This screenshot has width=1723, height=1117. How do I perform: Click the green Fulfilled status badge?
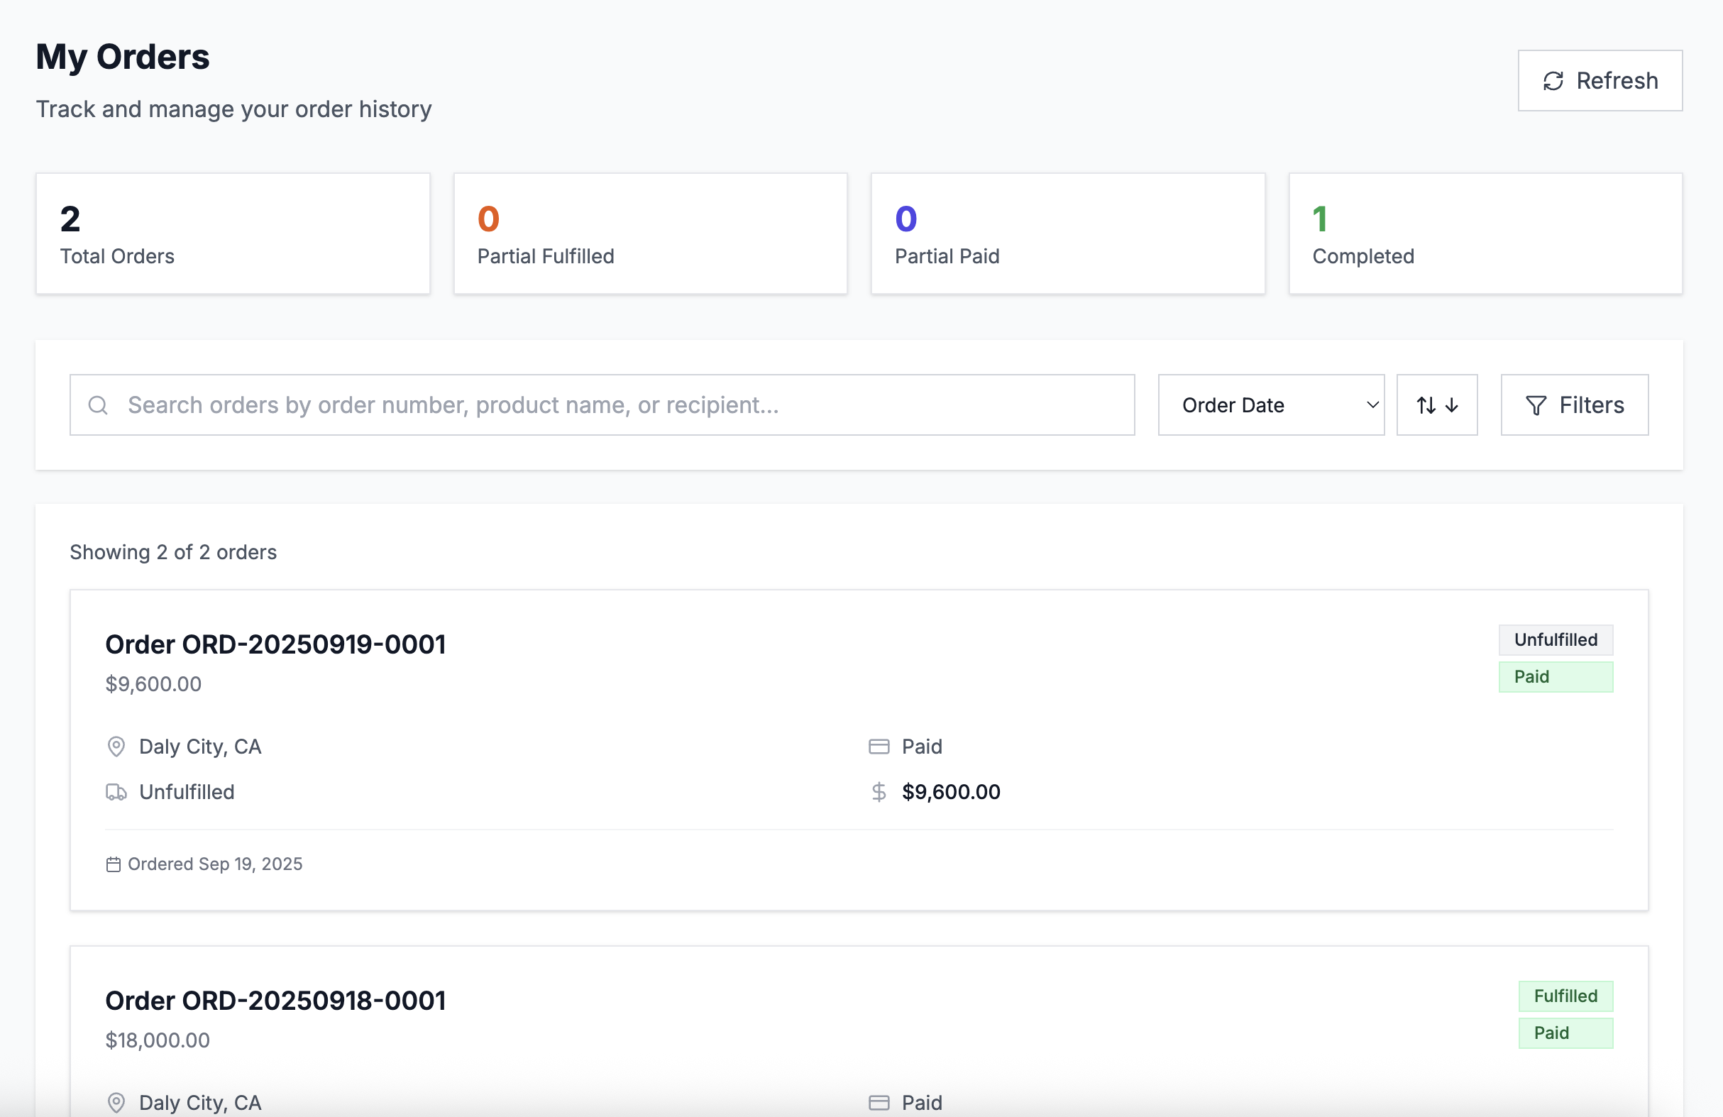(1565, 996)
